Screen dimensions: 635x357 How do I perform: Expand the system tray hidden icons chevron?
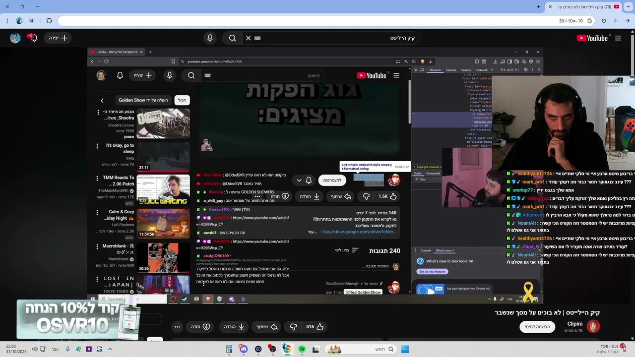[x=110, y=349]
